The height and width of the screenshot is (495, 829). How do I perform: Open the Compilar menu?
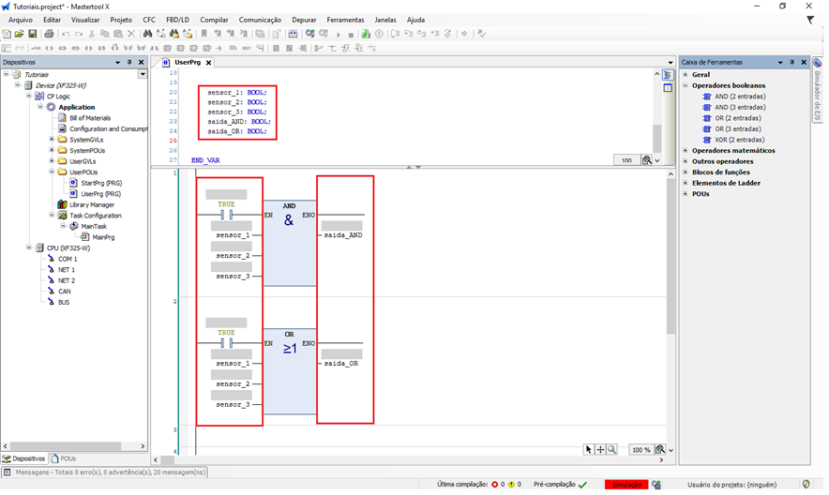[214, 20]
